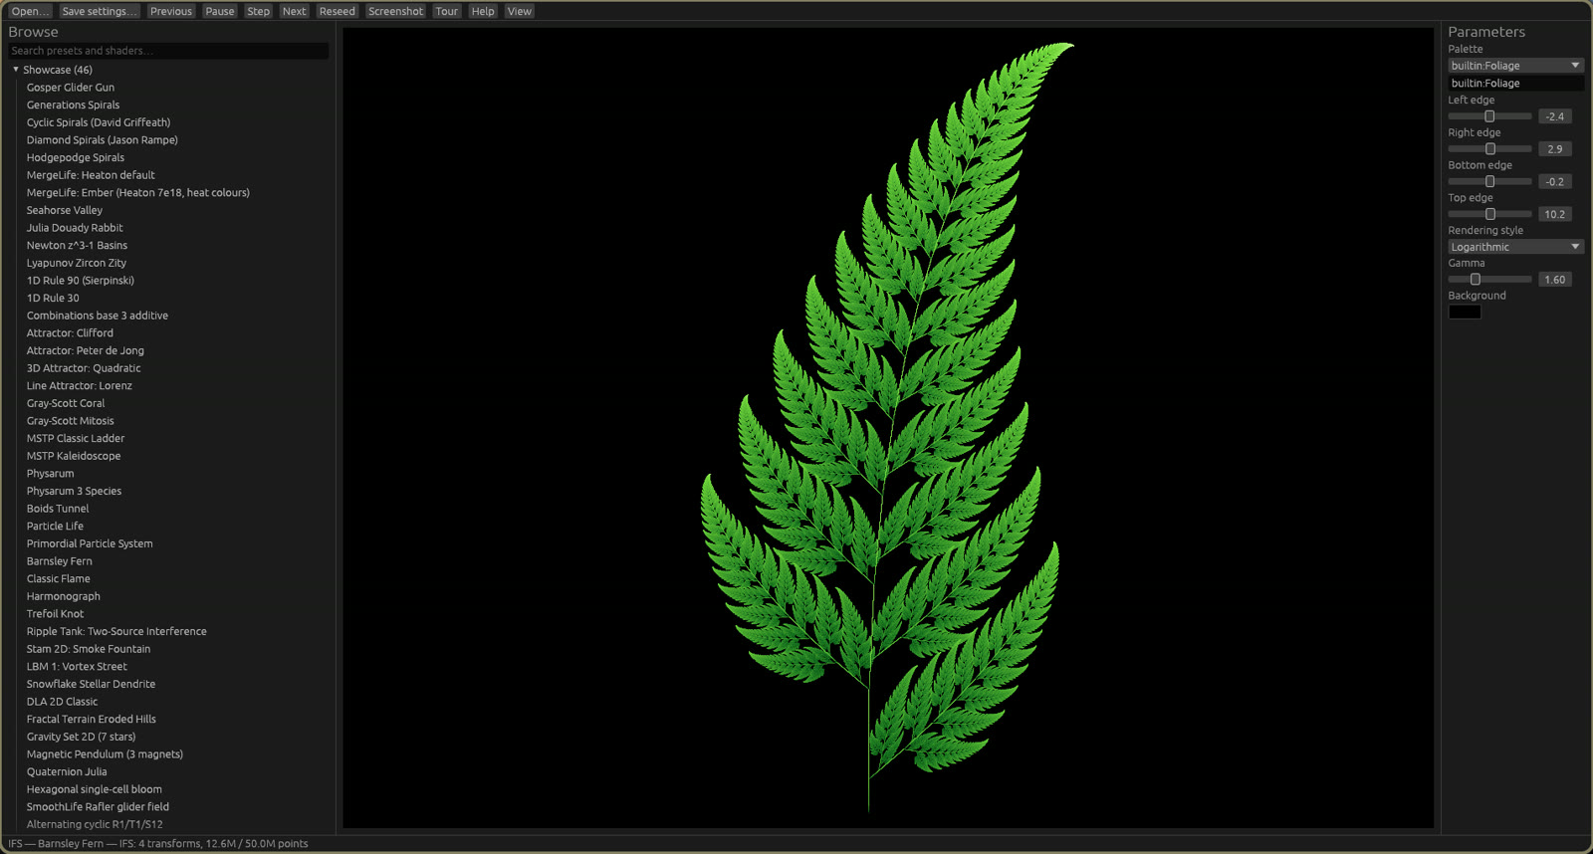
Task: Click the Gamma value 1.60
Action: [x=1555, y=280]
